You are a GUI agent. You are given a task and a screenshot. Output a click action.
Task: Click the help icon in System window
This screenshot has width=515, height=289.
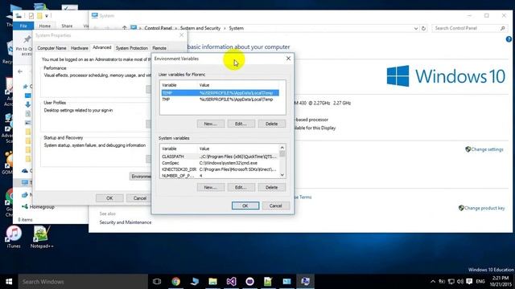509,39
